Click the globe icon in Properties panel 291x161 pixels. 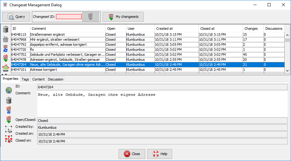(x=9, y=90)
